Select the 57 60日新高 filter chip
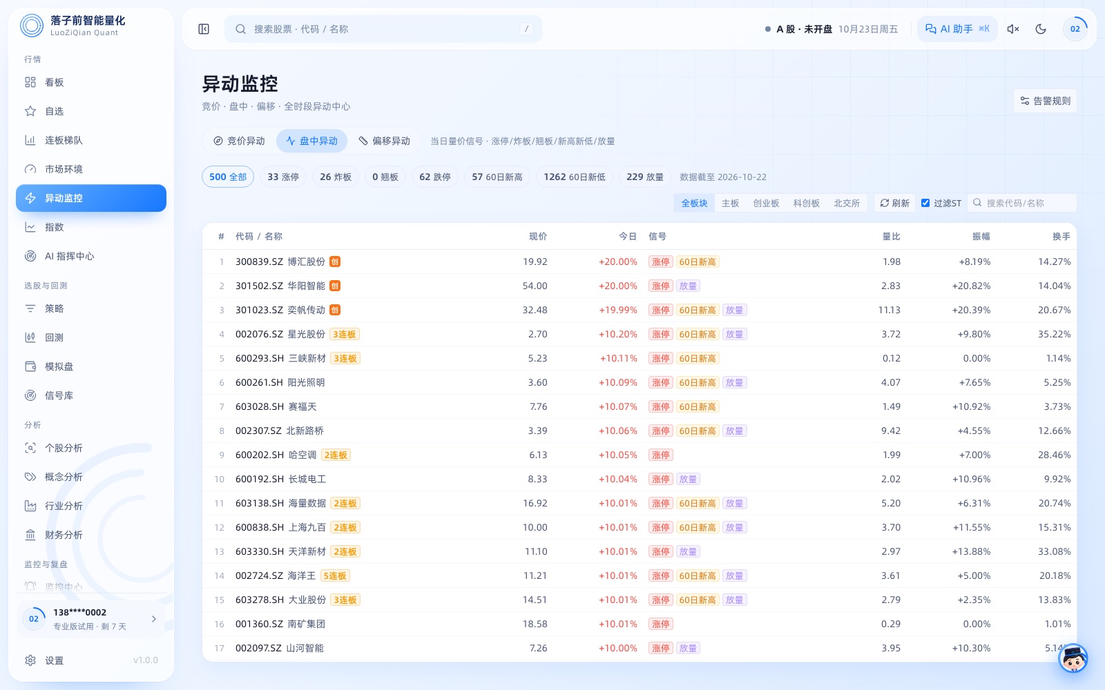The height and width of the screenshot is (690, 1105). click(497, 177)
